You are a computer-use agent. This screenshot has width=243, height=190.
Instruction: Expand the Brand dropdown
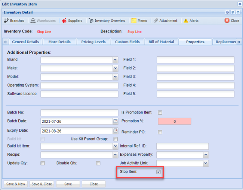(x=115, y=60)
